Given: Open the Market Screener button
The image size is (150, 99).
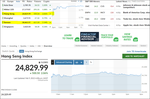Looking at the screenshot, I should coord(81,46).
